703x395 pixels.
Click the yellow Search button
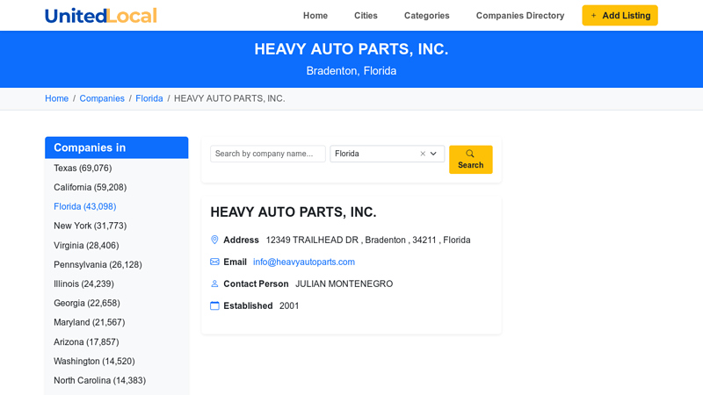point(471,160)
